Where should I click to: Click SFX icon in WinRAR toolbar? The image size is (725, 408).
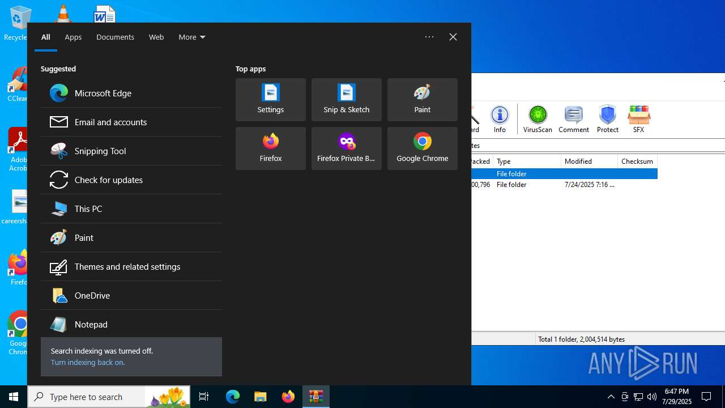pyautogui.click(x=638, y=119)
